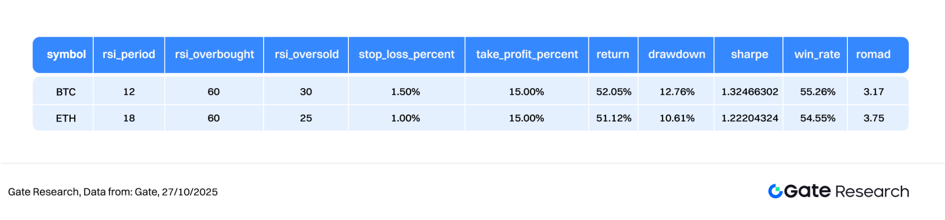Click the ETH symbol cell
The image size is (945, 220).
66,118
